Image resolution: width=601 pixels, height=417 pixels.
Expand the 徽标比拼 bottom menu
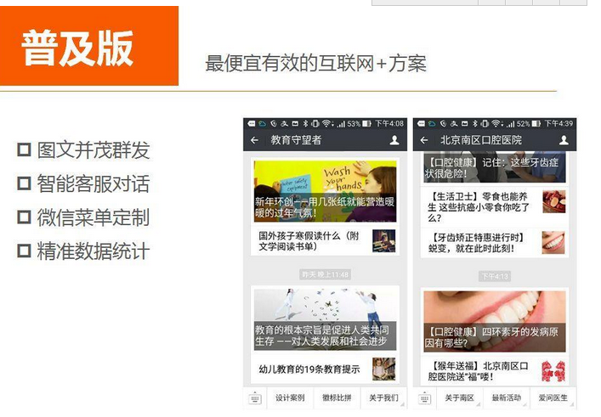(x=337, y=398)
